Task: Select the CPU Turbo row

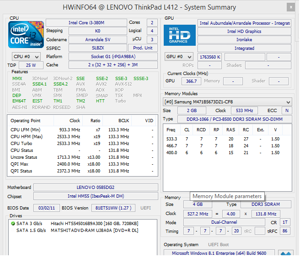Action: [x=82, y=144]
